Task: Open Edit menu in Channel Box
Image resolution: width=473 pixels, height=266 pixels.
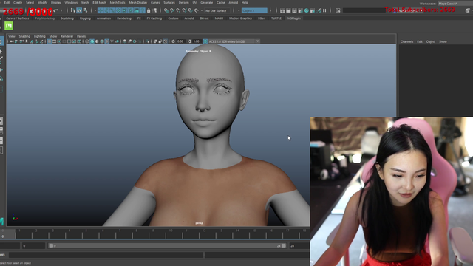Action: pyautogui.click(x=420, y=41)
